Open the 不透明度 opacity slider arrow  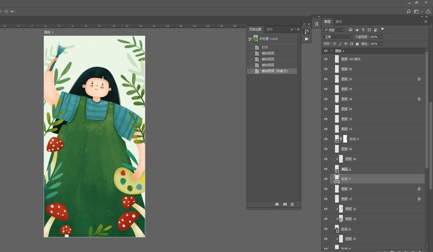[x=382, y=37]
